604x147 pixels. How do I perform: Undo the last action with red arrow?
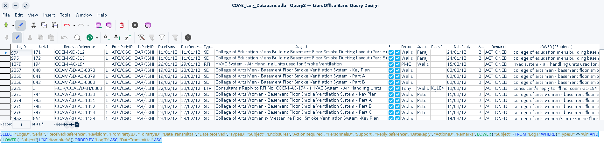(x=67, y=25)
